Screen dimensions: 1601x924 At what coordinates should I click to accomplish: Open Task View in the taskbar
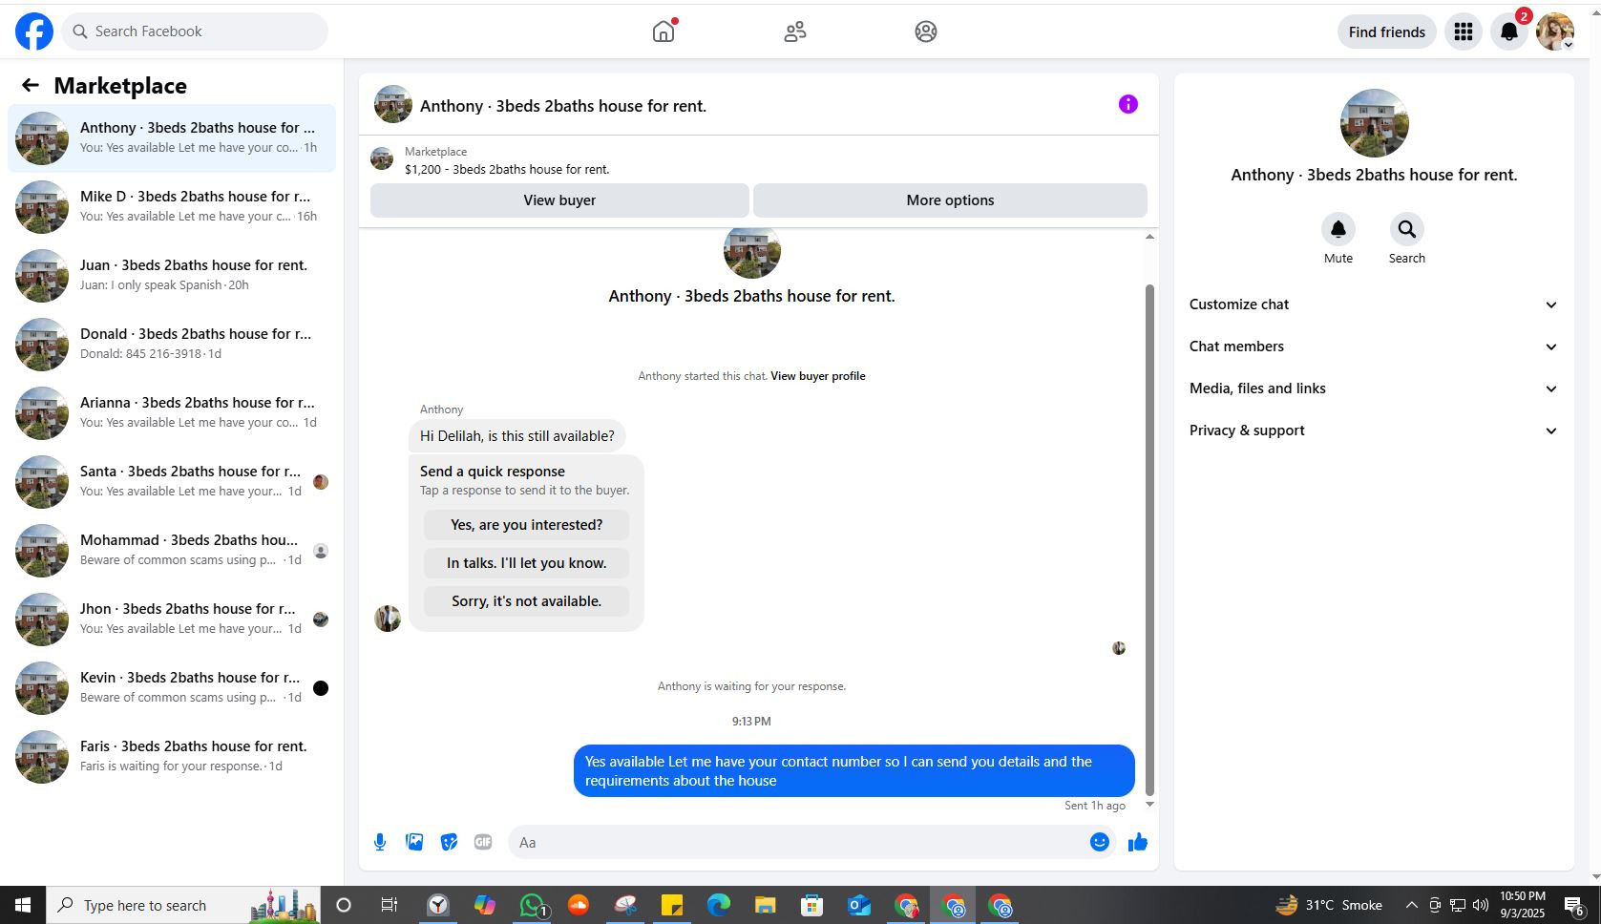coord(390,905)
